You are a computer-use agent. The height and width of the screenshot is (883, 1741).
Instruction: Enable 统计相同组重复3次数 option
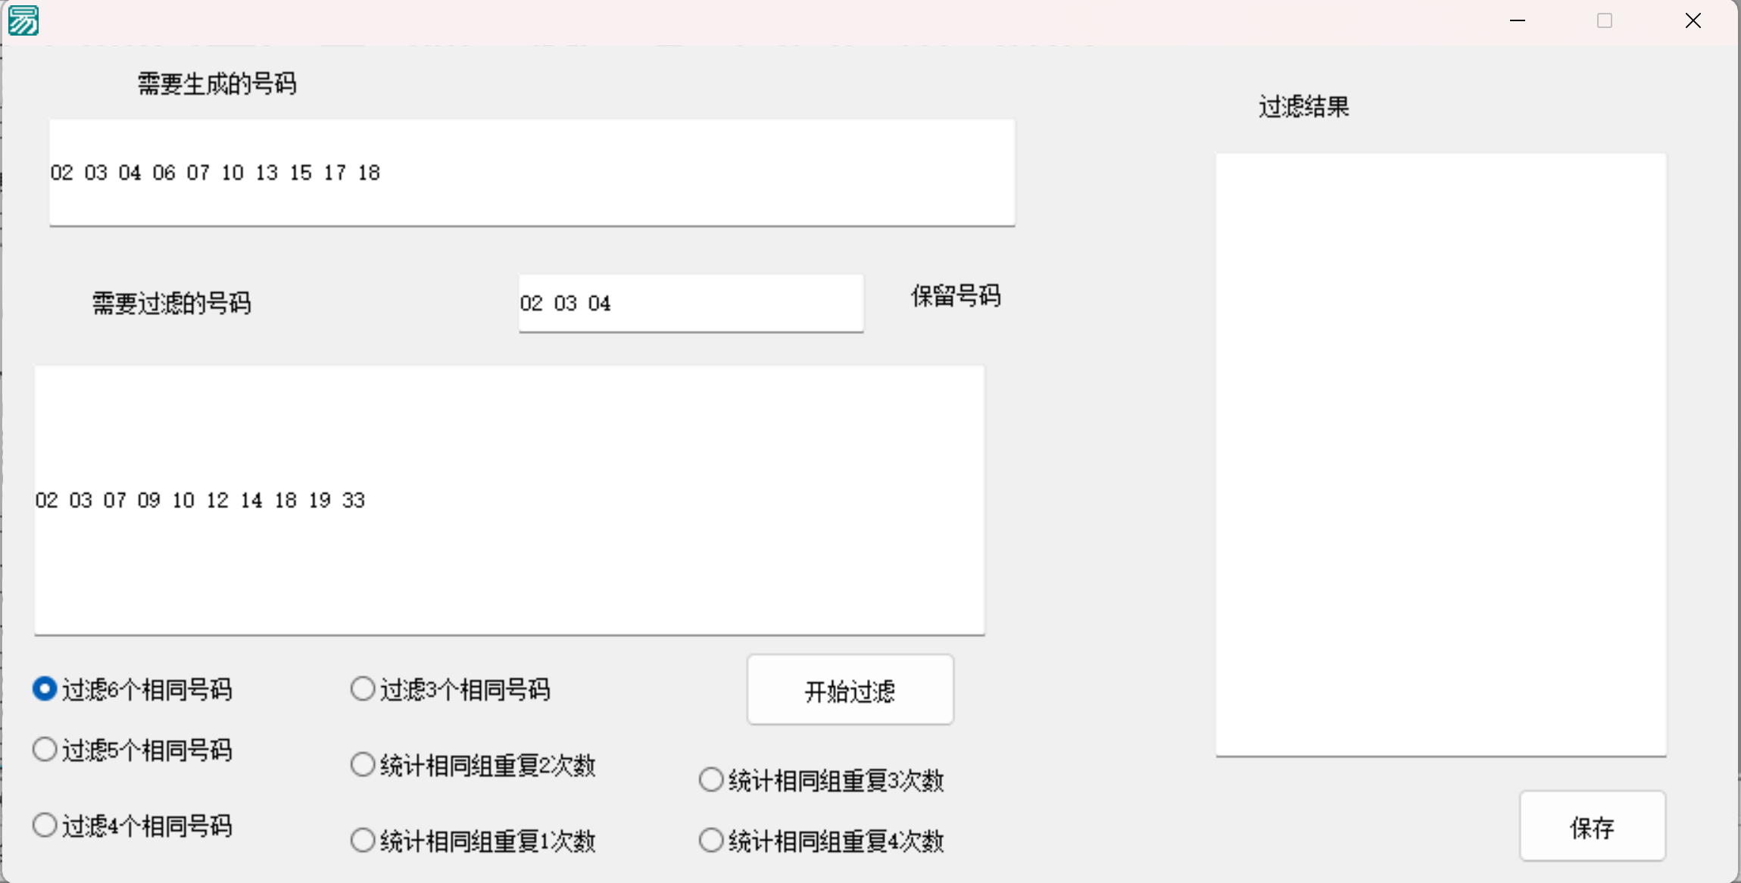(x=710, y=778)
